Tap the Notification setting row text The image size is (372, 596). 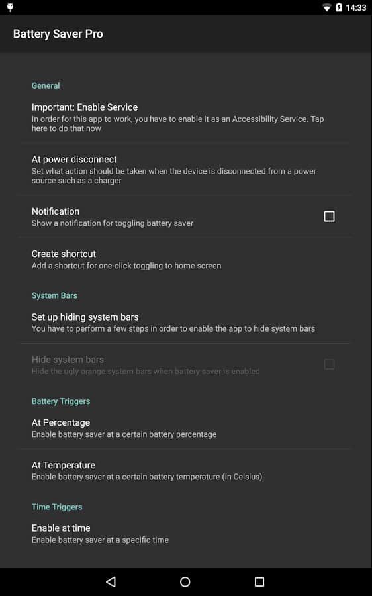click(113, 217)
